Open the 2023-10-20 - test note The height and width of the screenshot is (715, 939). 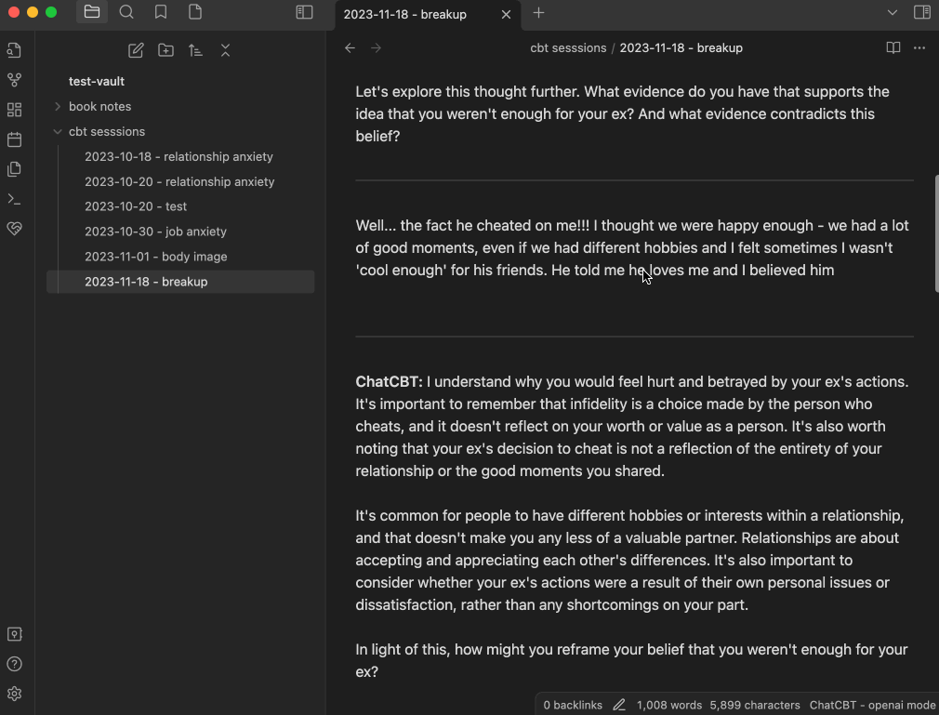180,206
